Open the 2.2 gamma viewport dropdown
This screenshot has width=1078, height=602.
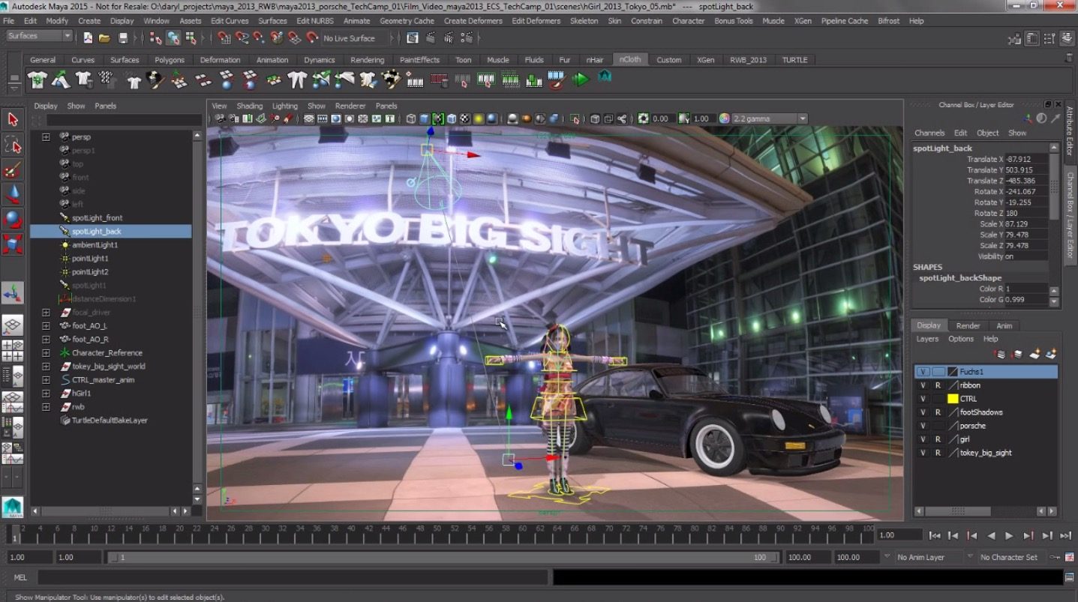770,118
